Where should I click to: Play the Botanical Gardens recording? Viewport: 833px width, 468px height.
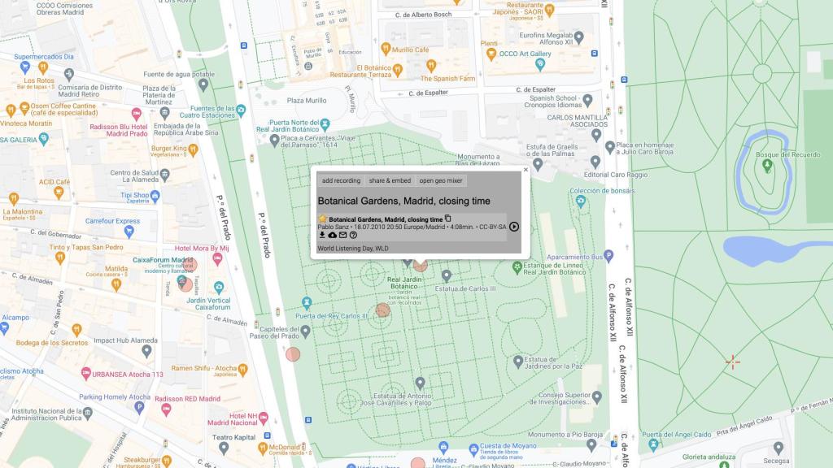click(514, 227)
